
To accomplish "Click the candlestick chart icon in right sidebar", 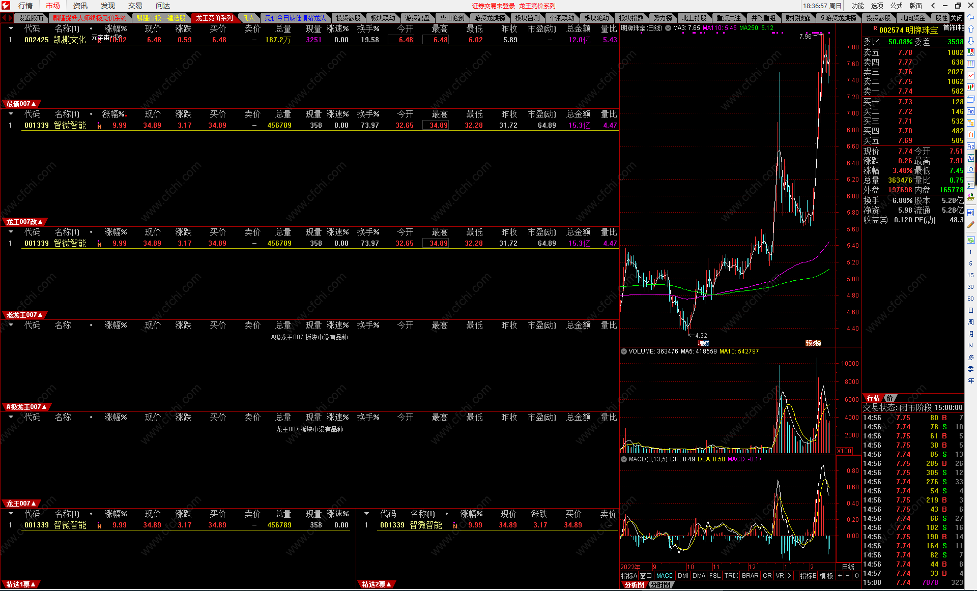I will (x=971, y=87).
